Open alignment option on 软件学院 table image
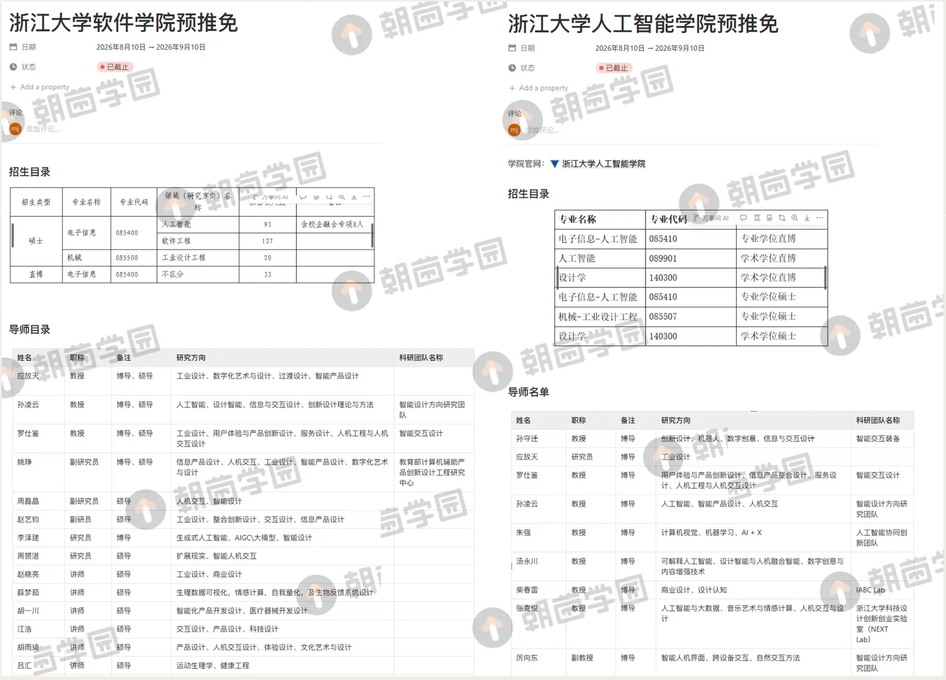The height and width of the screenshot is (680, 946). 316,197
